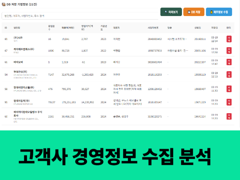Click business number 1208128432
240x180 pixels.
point(154,89)
